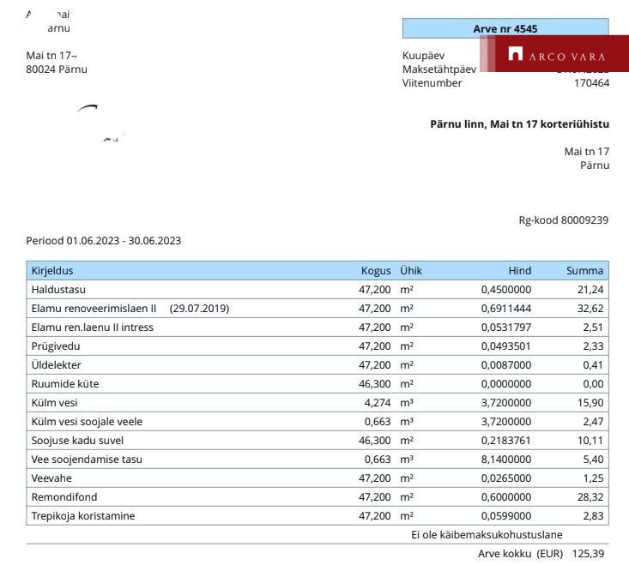Image resolution: width=629 pixels, height=565 pixels.
Task: Click the price 0,0265000
Action: pos(505,478)
